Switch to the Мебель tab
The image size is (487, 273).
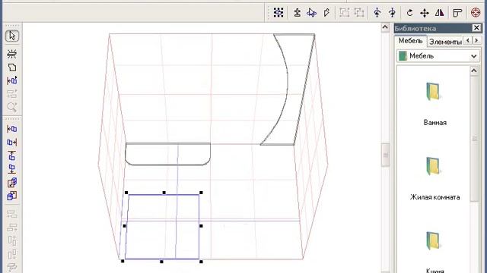point(411,41)
